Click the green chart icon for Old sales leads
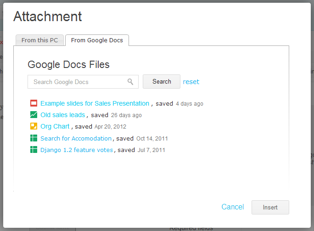 pos(34,115)
